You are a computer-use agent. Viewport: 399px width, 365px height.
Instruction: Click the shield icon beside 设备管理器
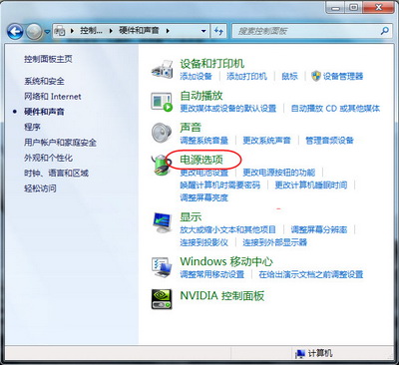point(316,76)
